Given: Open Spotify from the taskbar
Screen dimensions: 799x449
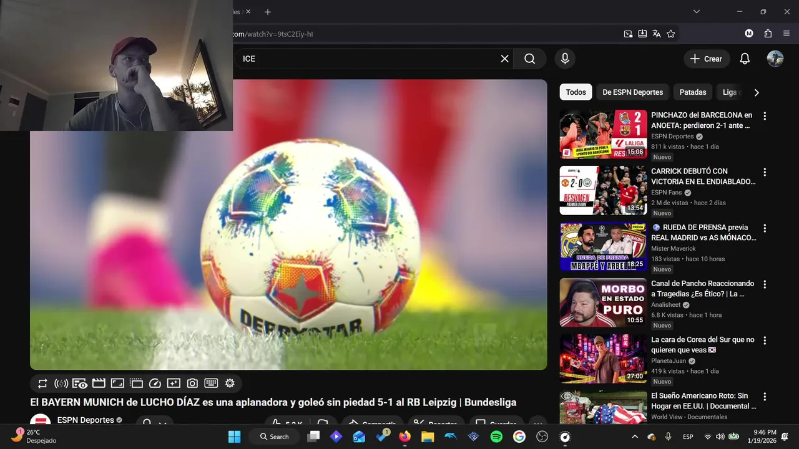Looking at the screenshot, I should point(496,437).
